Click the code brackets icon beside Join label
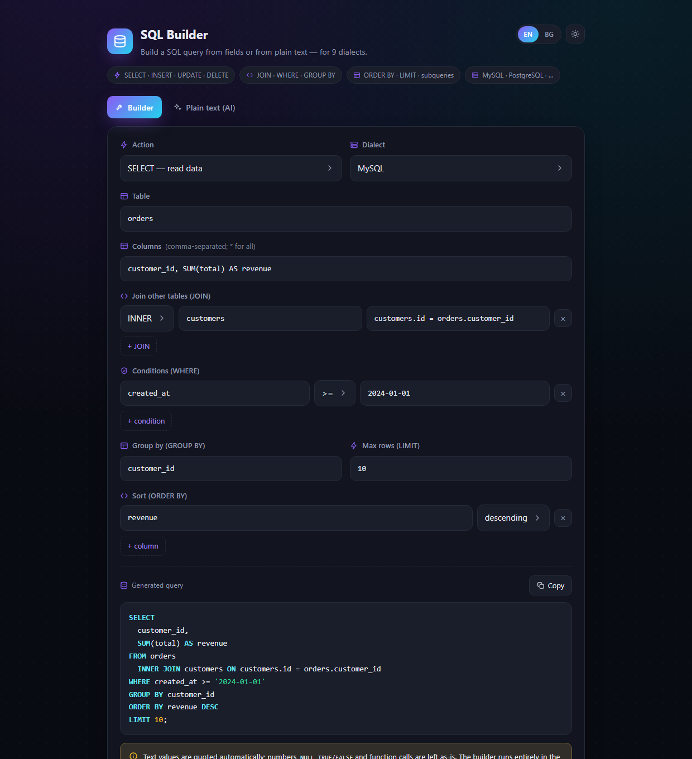The width and height of the screenshot is (692, 759). point(124,296)
